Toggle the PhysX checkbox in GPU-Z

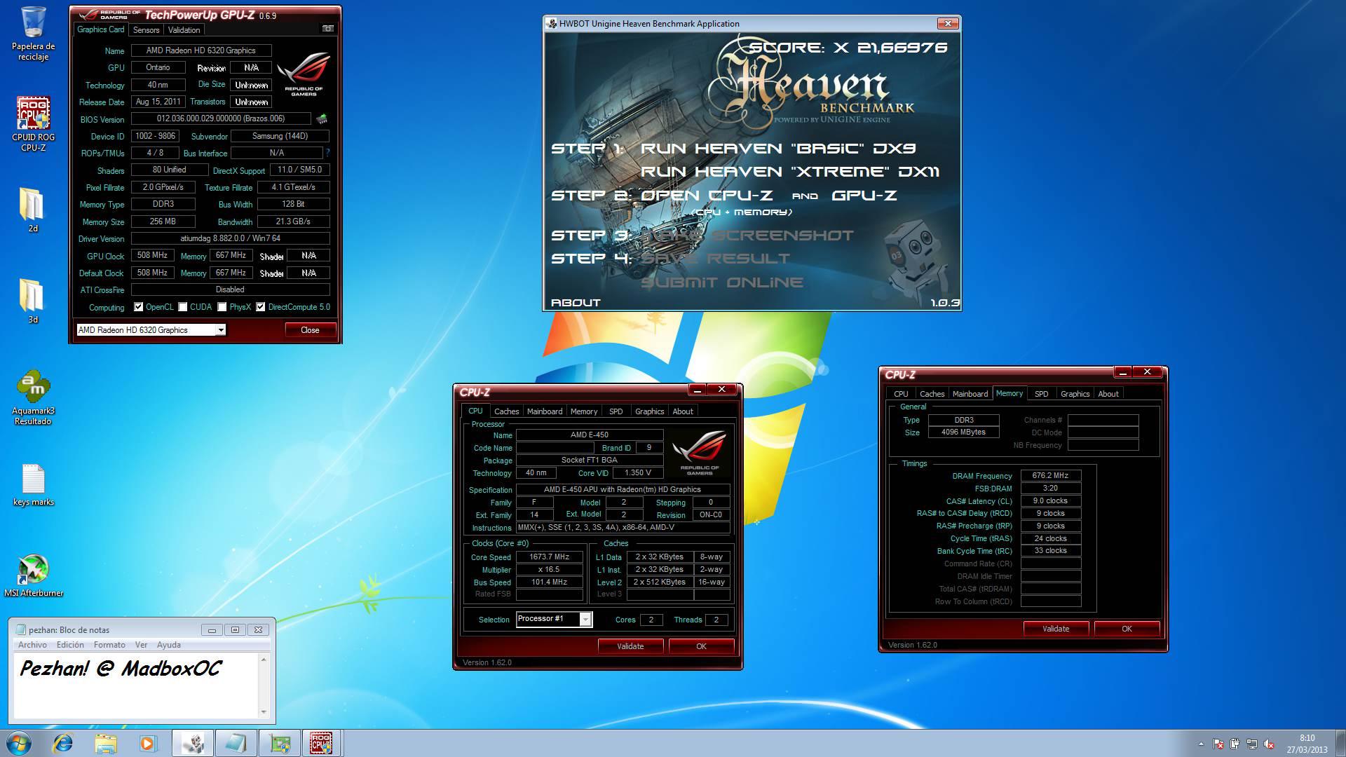222,307
